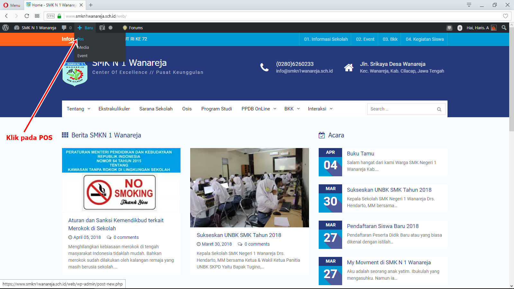Click the phone handset icon
514x289 pixels.
coord(264,67)
